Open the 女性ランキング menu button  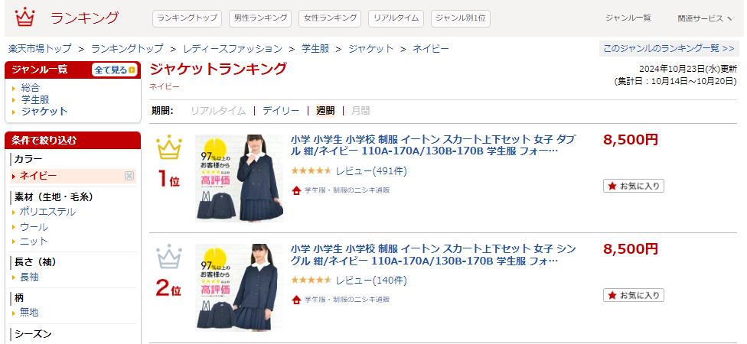[330, 18]
